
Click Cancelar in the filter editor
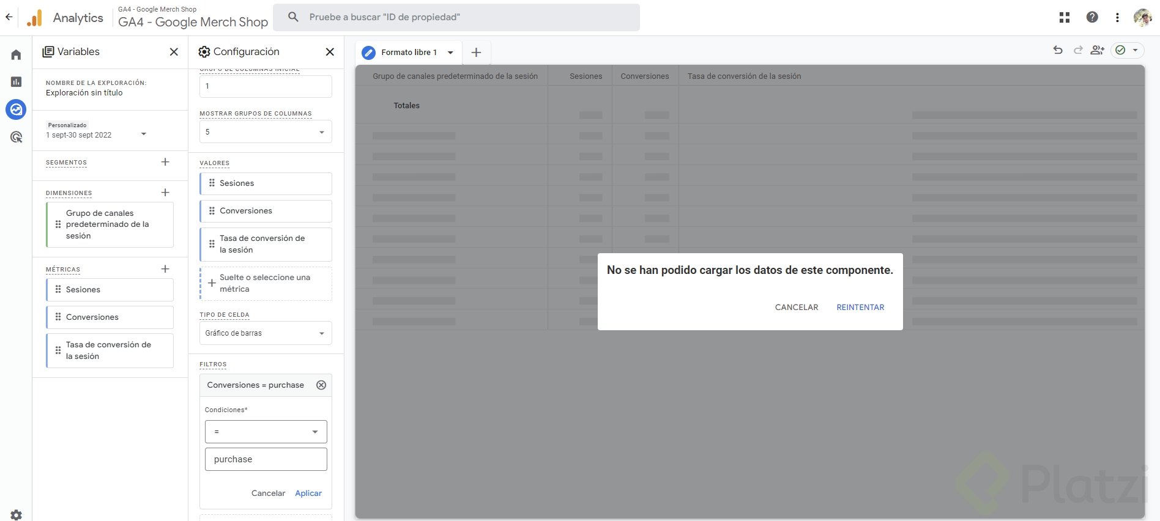tap(269, 493)
